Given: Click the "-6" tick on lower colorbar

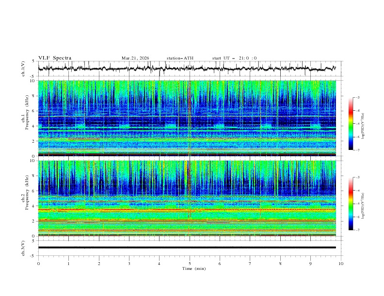Looking at the screenshot, I should 357,217.
